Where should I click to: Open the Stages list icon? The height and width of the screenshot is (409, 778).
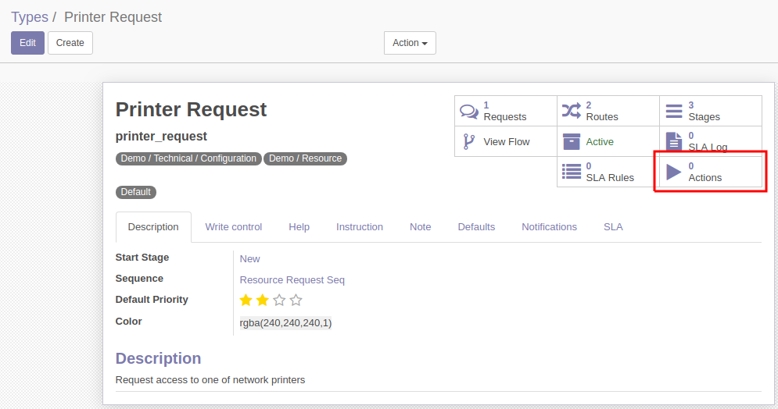coord(674,111)
